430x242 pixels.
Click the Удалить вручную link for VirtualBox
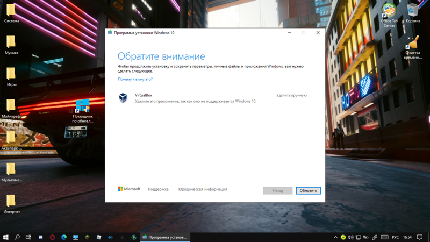pos(291,95)
